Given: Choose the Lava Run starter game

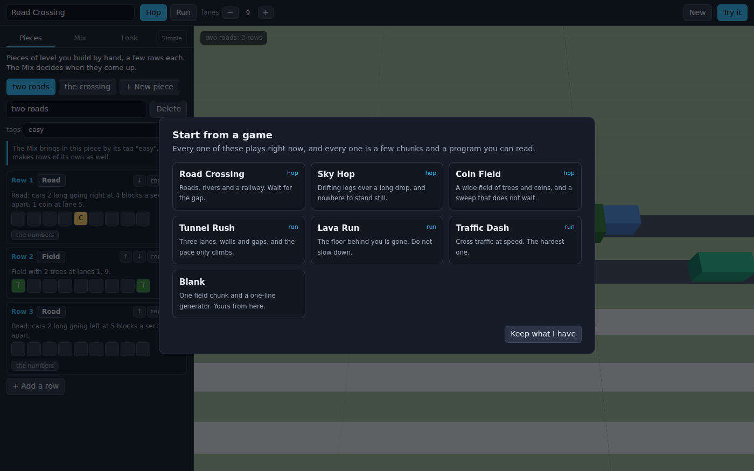Looking at the screenshot, I should pyautogui.click(x=377, y=240).
